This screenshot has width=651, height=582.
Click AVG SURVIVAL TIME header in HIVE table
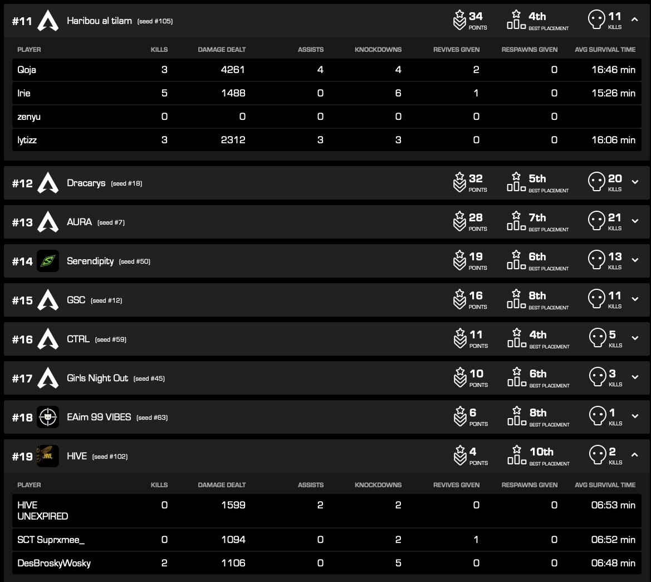(x=605, y=485)
